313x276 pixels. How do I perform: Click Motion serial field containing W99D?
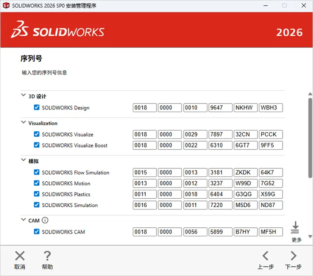(x=245, y=184)
